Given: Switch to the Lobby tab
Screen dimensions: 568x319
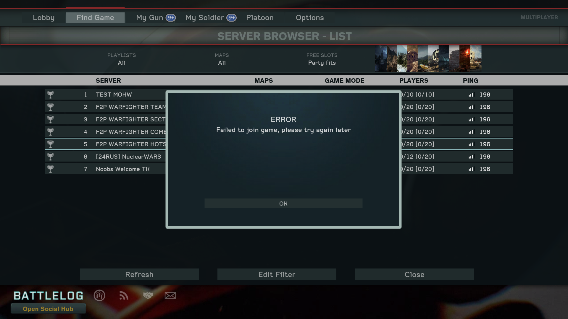Looking at the screenshot, I should (43, 17).
